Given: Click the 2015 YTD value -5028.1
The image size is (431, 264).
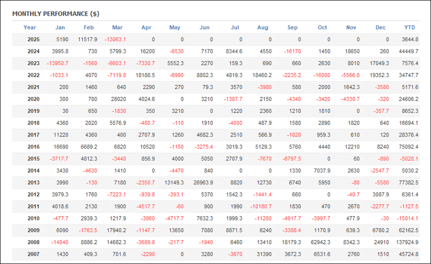Looking at the screenshot, I should click(x=409, y=159).
